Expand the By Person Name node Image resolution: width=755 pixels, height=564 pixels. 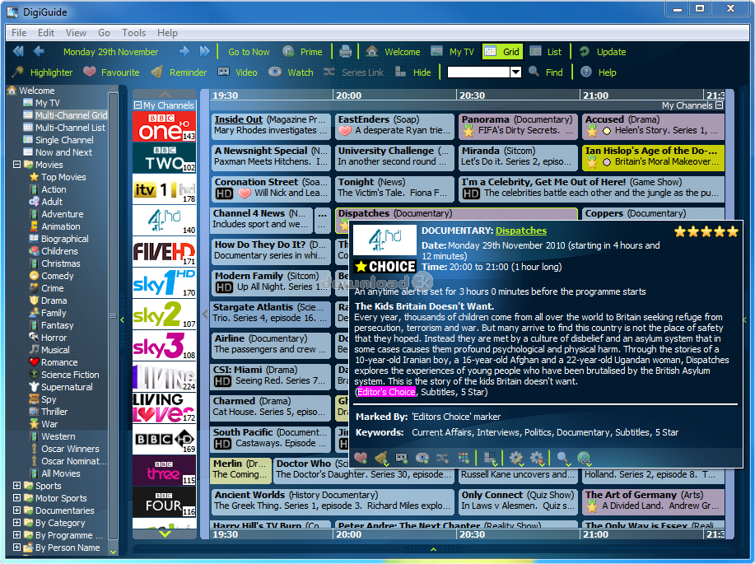16,548
